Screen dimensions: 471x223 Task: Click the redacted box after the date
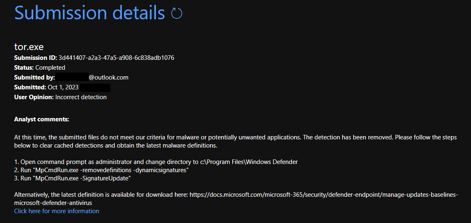coord(95,87)
